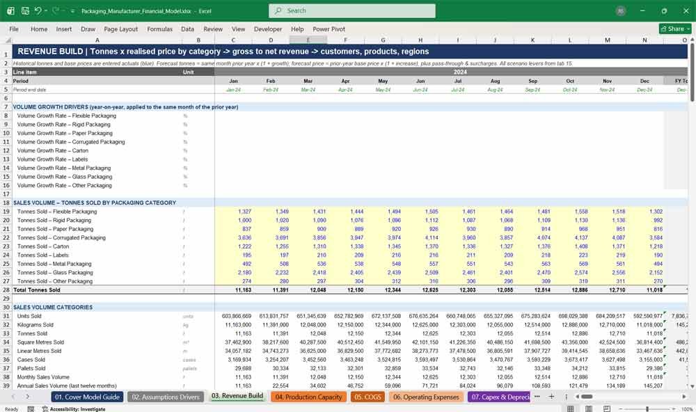Click the Share button

click(675, 29)
